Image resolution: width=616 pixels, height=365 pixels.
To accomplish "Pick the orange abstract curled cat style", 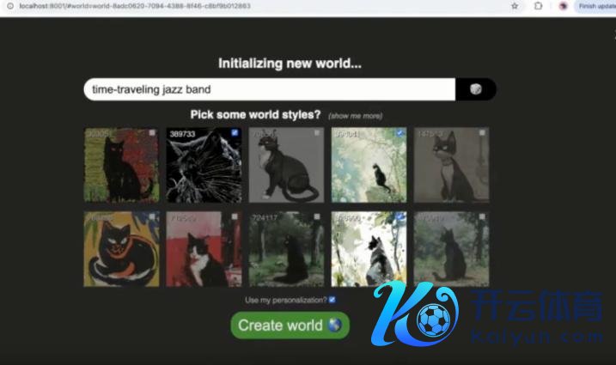I will pyautogui.click(x=121, y=249).
